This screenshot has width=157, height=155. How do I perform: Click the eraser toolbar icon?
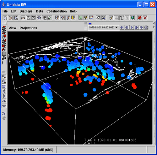[98, 18]
